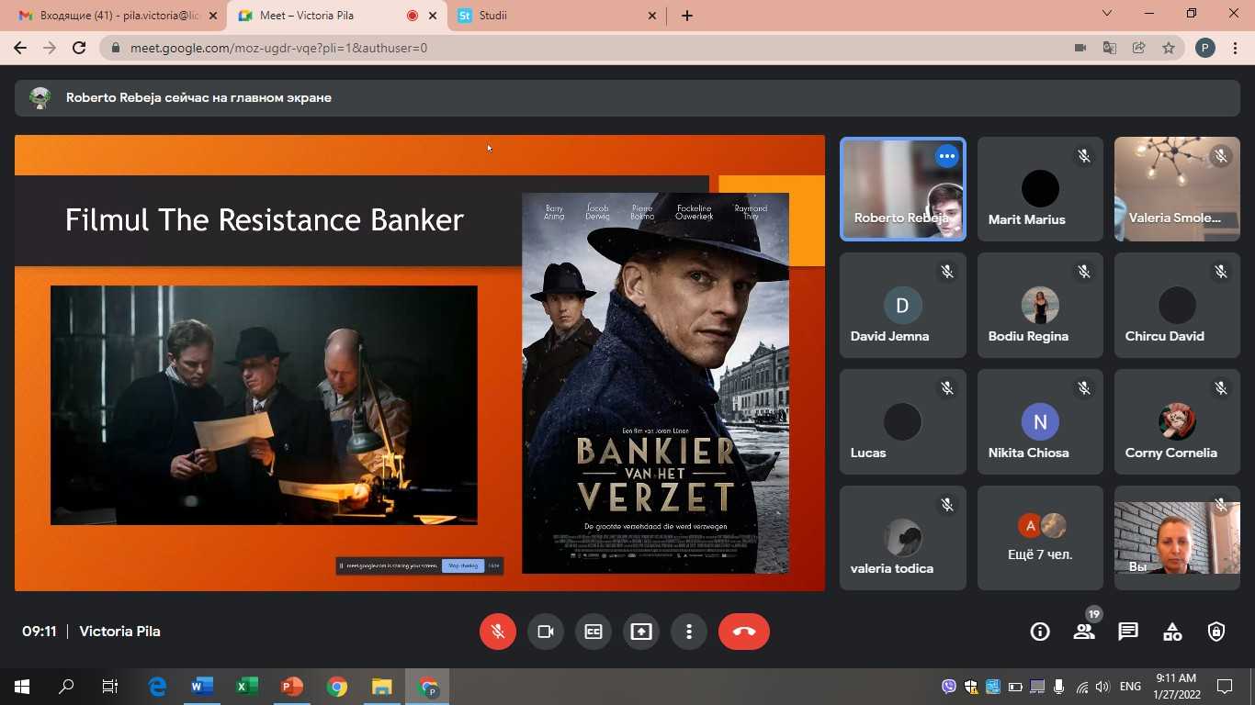Select David Jemna participant tile

pos(903,306)
